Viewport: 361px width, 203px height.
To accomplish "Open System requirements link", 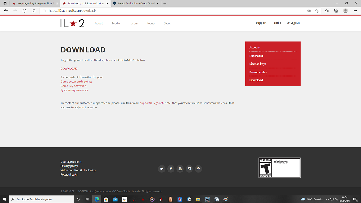I will (x=74, y=90).
